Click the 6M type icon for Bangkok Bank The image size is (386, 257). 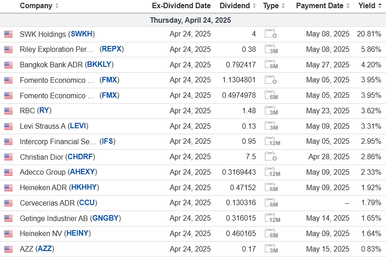point(271,65)
